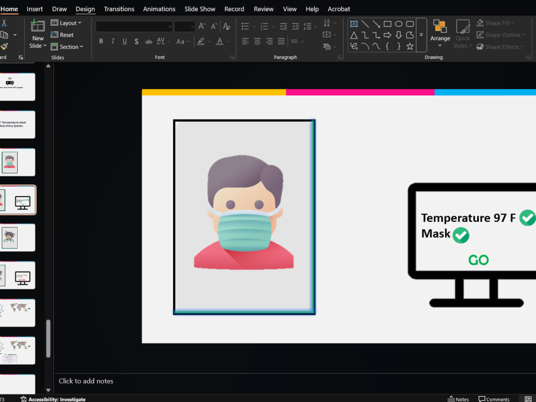Select the Isosceles Triangle shape
Image resolution: width=536 pixels, height=402 pixels.
pyautogui.click(x=354, y=35)
